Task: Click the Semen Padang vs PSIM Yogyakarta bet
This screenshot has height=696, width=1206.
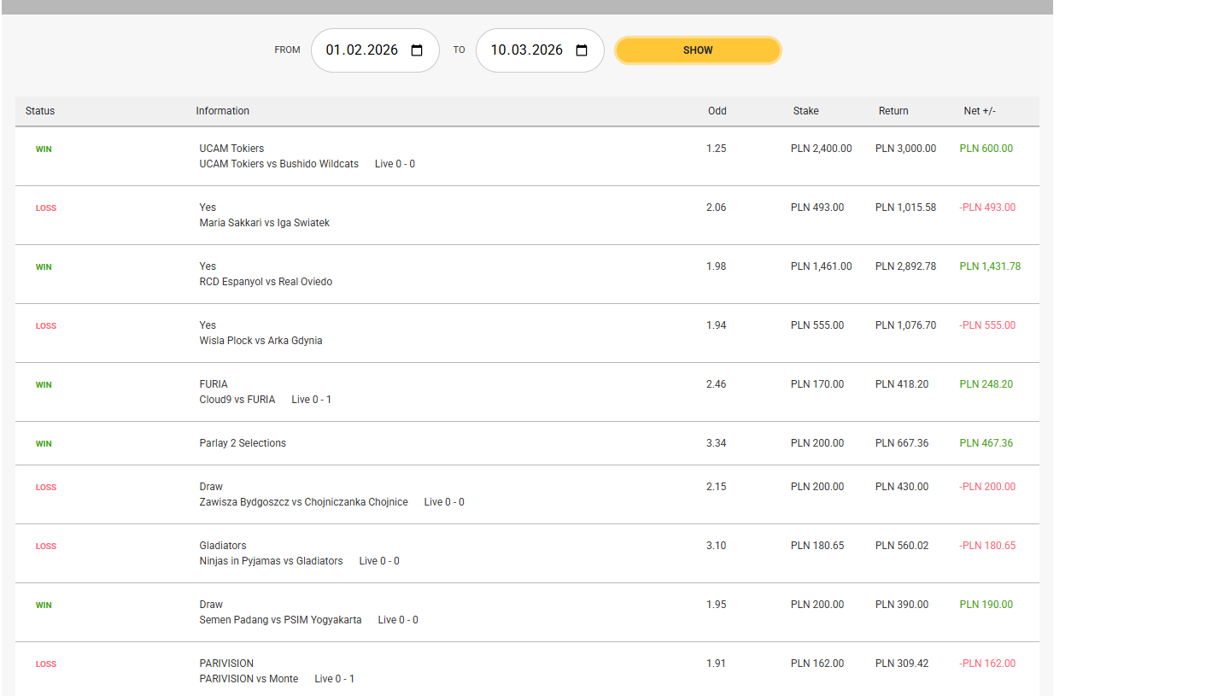Action: tap(280, 620)
